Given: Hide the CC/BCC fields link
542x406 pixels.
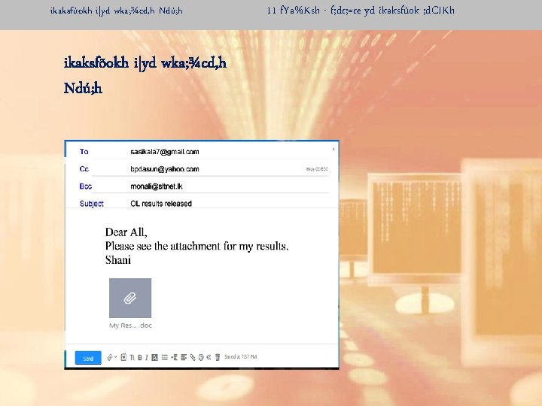Looking at the screenshot, I should pos(317,169).
